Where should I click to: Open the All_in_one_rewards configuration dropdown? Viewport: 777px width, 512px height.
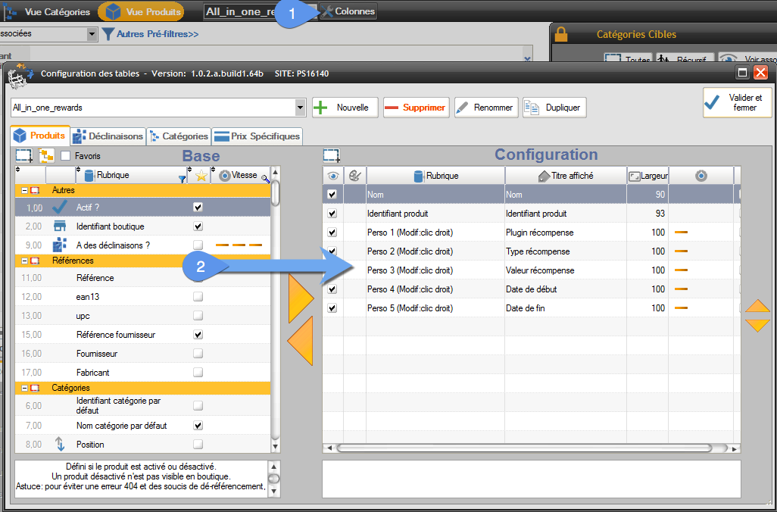(301, 108)
